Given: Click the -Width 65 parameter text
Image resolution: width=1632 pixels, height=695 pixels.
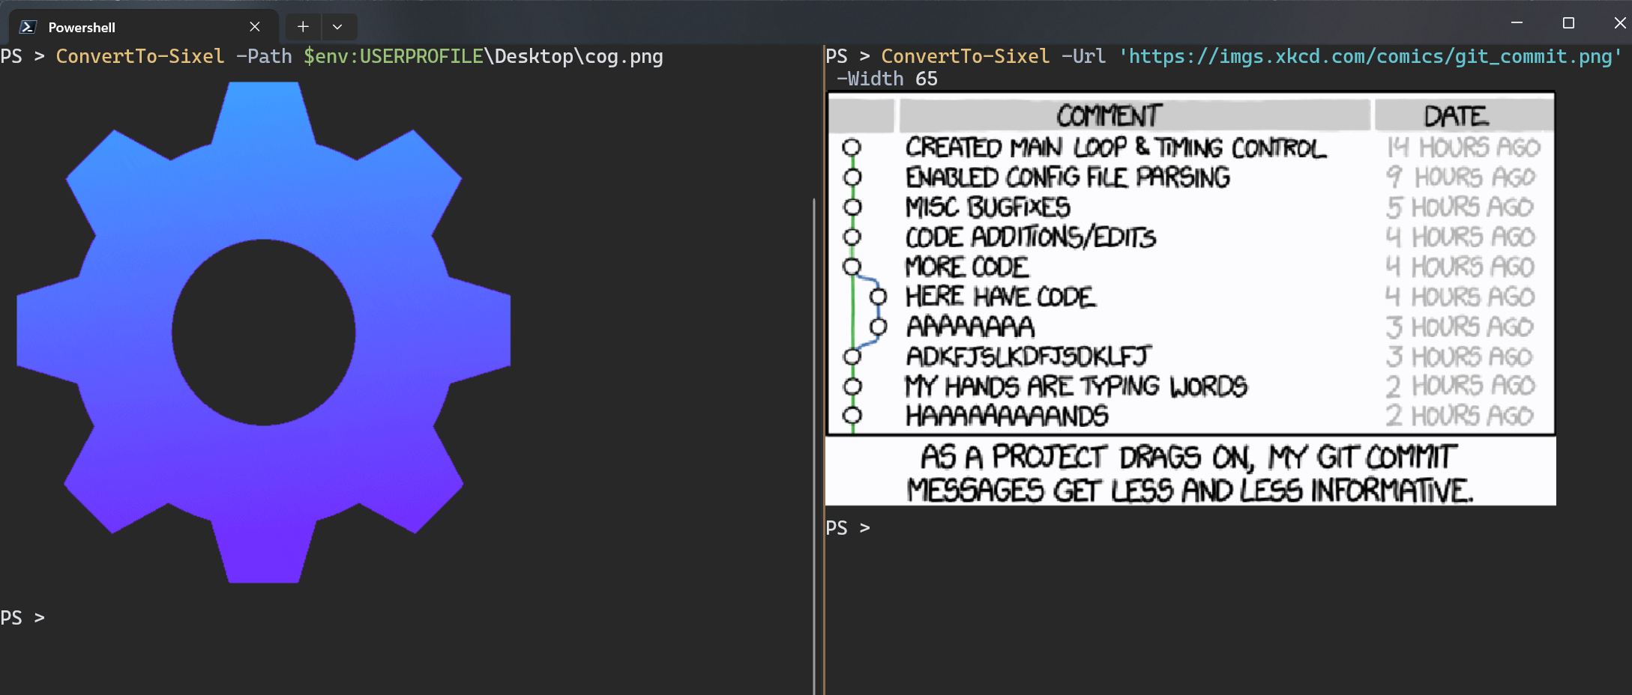Looking at the screenshot, I should [x=887, y=79].
